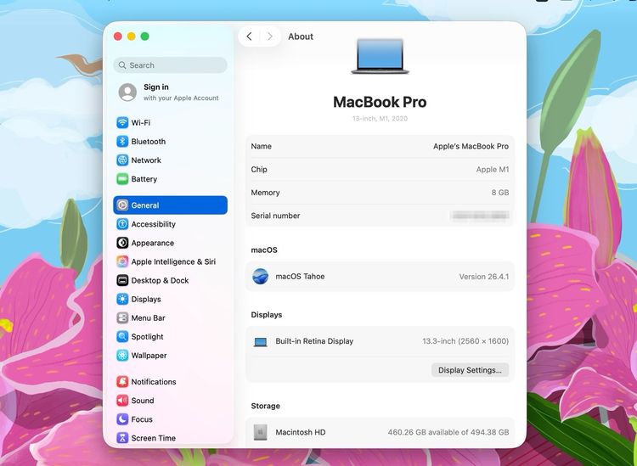Viewport: 637px width, 466px height.
Task: Click the green Battery icon
Action: tap(122, 179)
